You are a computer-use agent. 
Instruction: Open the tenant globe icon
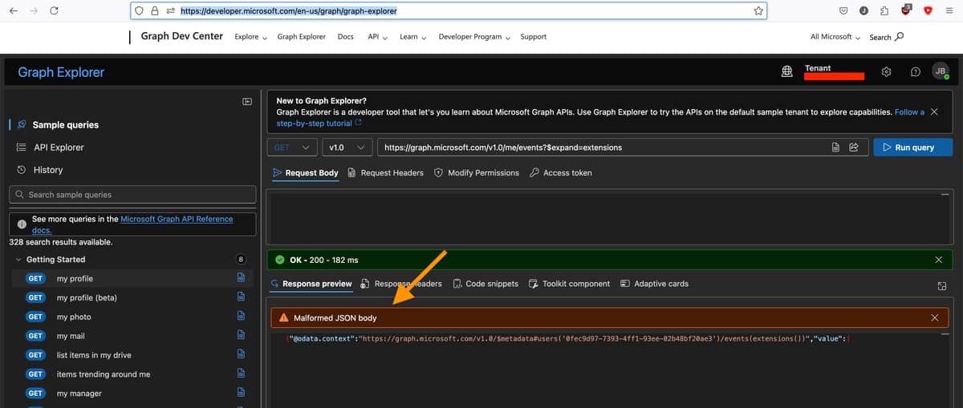(x=787, y=71)
